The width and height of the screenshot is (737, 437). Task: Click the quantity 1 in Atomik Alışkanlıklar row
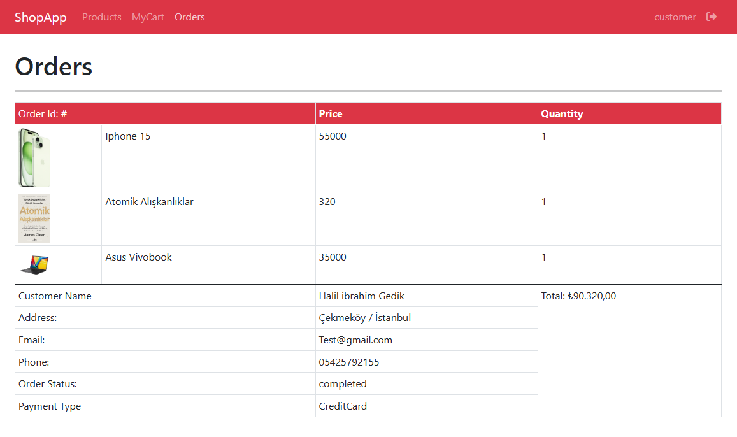tap(544, 202)
